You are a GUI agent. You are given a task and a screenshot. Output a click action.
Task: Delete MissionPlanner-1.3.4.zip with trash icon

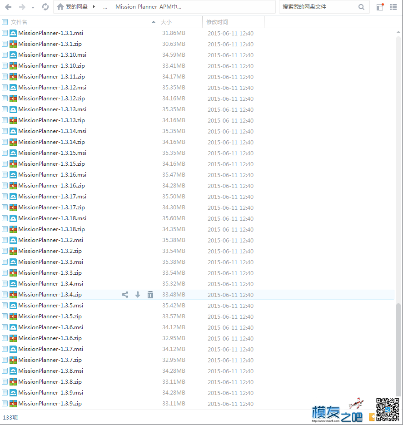[x=150, y=295]
